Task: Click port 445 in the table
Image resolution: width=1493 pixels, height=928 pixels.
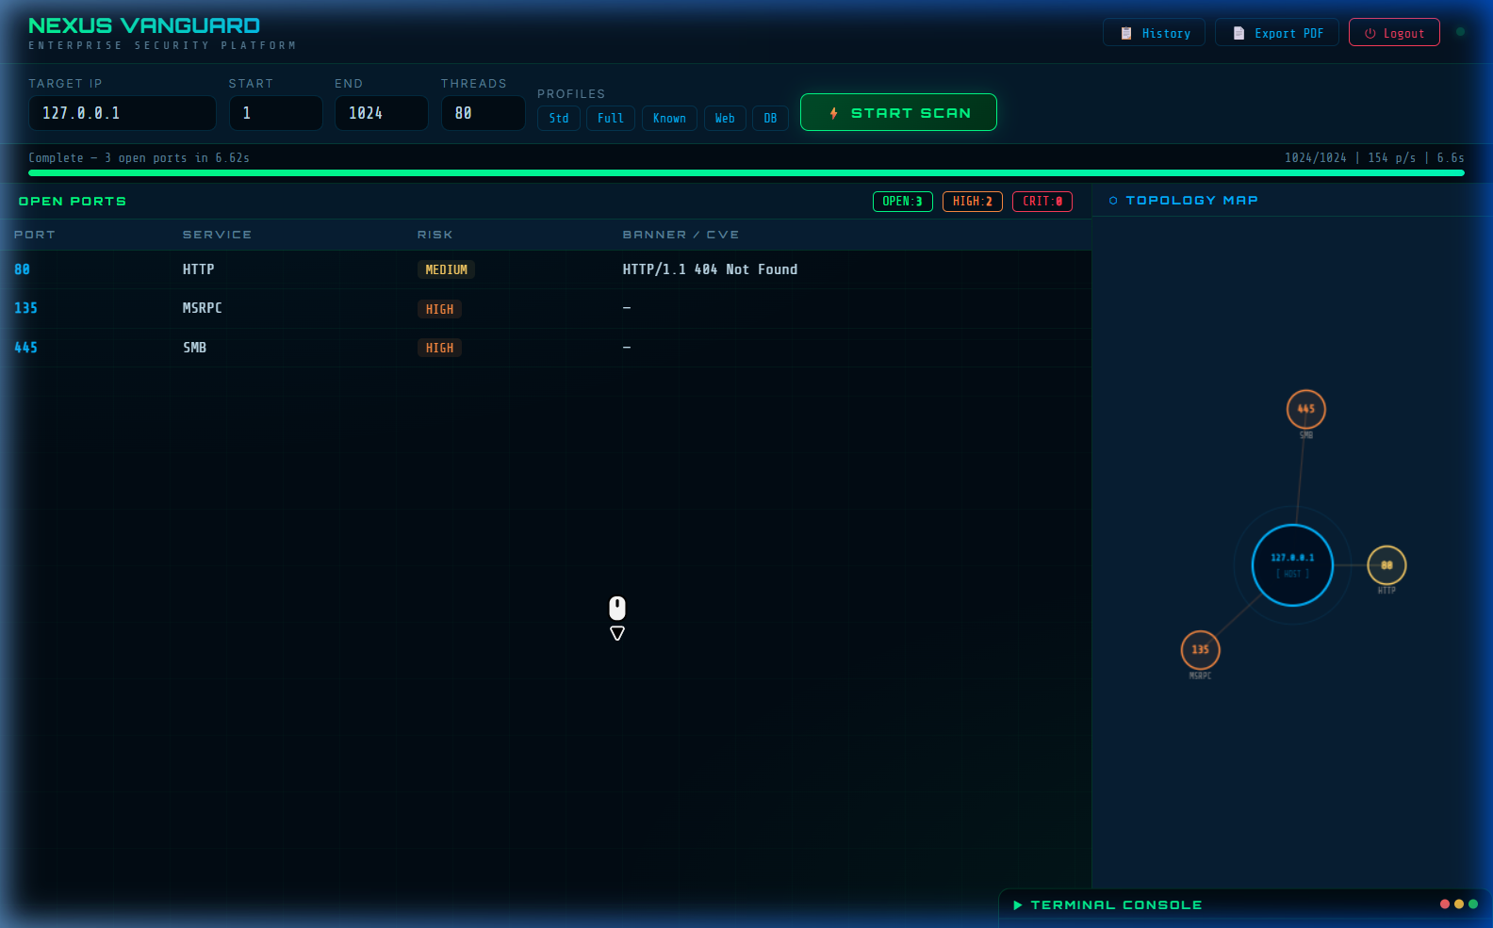Action: coord(26,348)
